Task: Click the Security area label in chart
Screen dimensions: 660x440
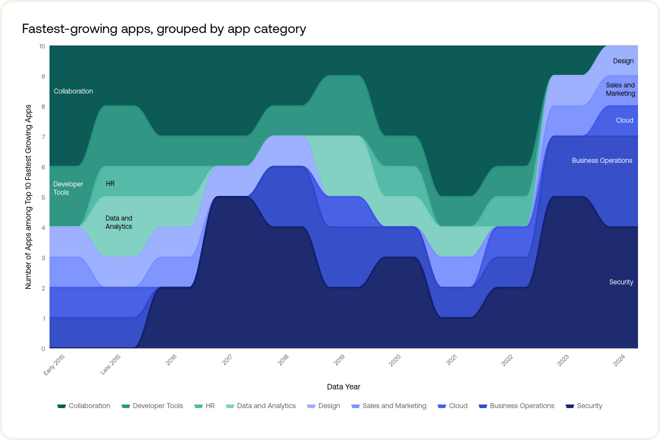Action: click(621, 282)
